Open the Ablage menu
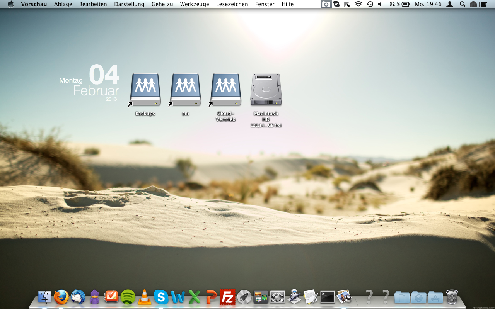This screenshot has width=495, height=309. (63, 4)
